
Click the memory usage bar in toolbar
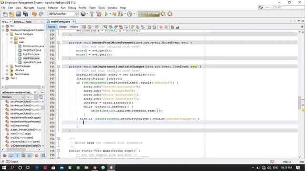pos(149,14)
